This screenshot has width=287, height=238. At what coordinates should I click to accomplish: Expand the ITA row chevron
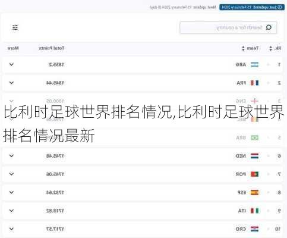pos(11,211)
